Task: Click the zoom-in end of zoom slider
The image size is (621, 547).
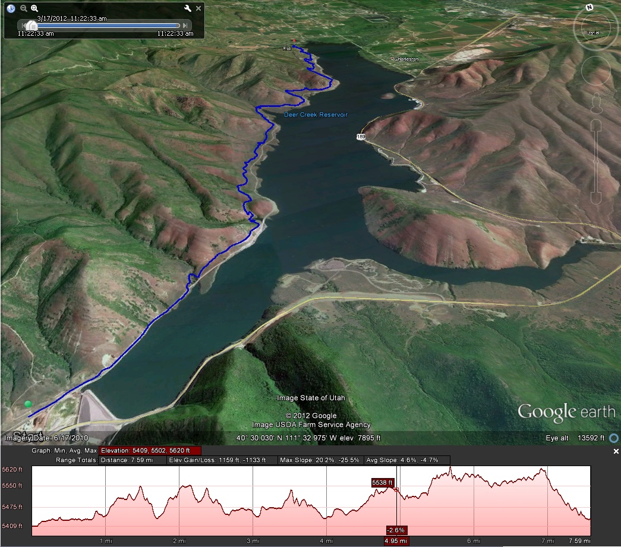Action: 596,126
